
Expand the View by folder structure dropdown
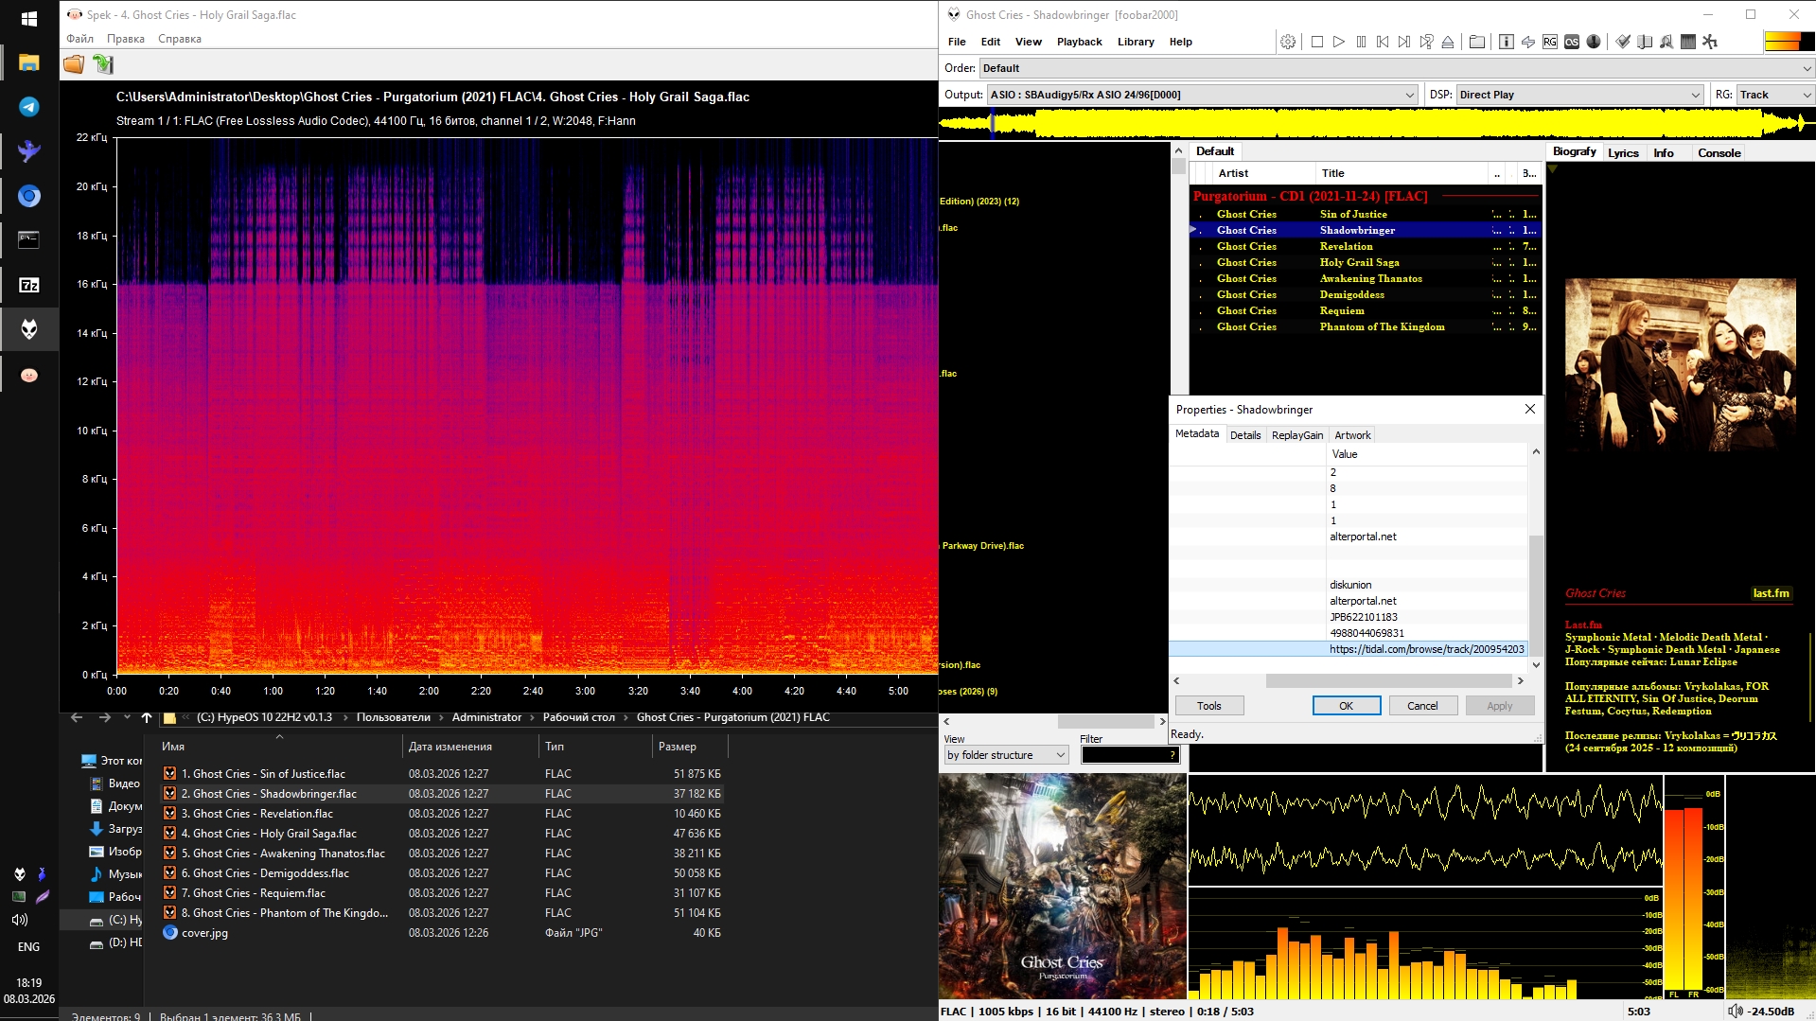1060,755
